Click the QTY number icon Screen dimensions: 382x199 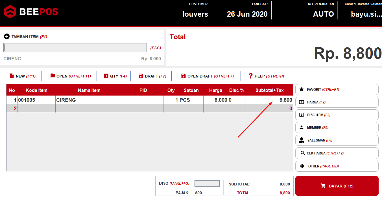[x=106, y=76]
